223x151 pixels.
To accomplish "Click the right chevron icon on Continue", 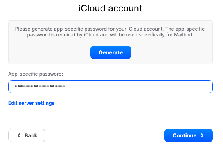I will [202, 135].
